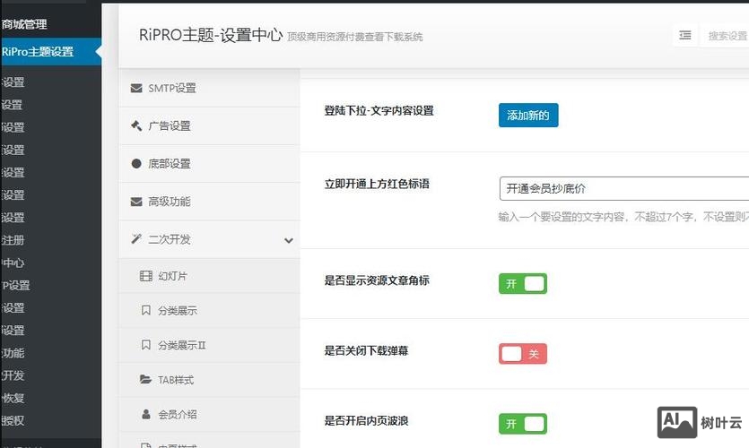Click the open folder icon beside TAB样式

click(x=145, y=379)
